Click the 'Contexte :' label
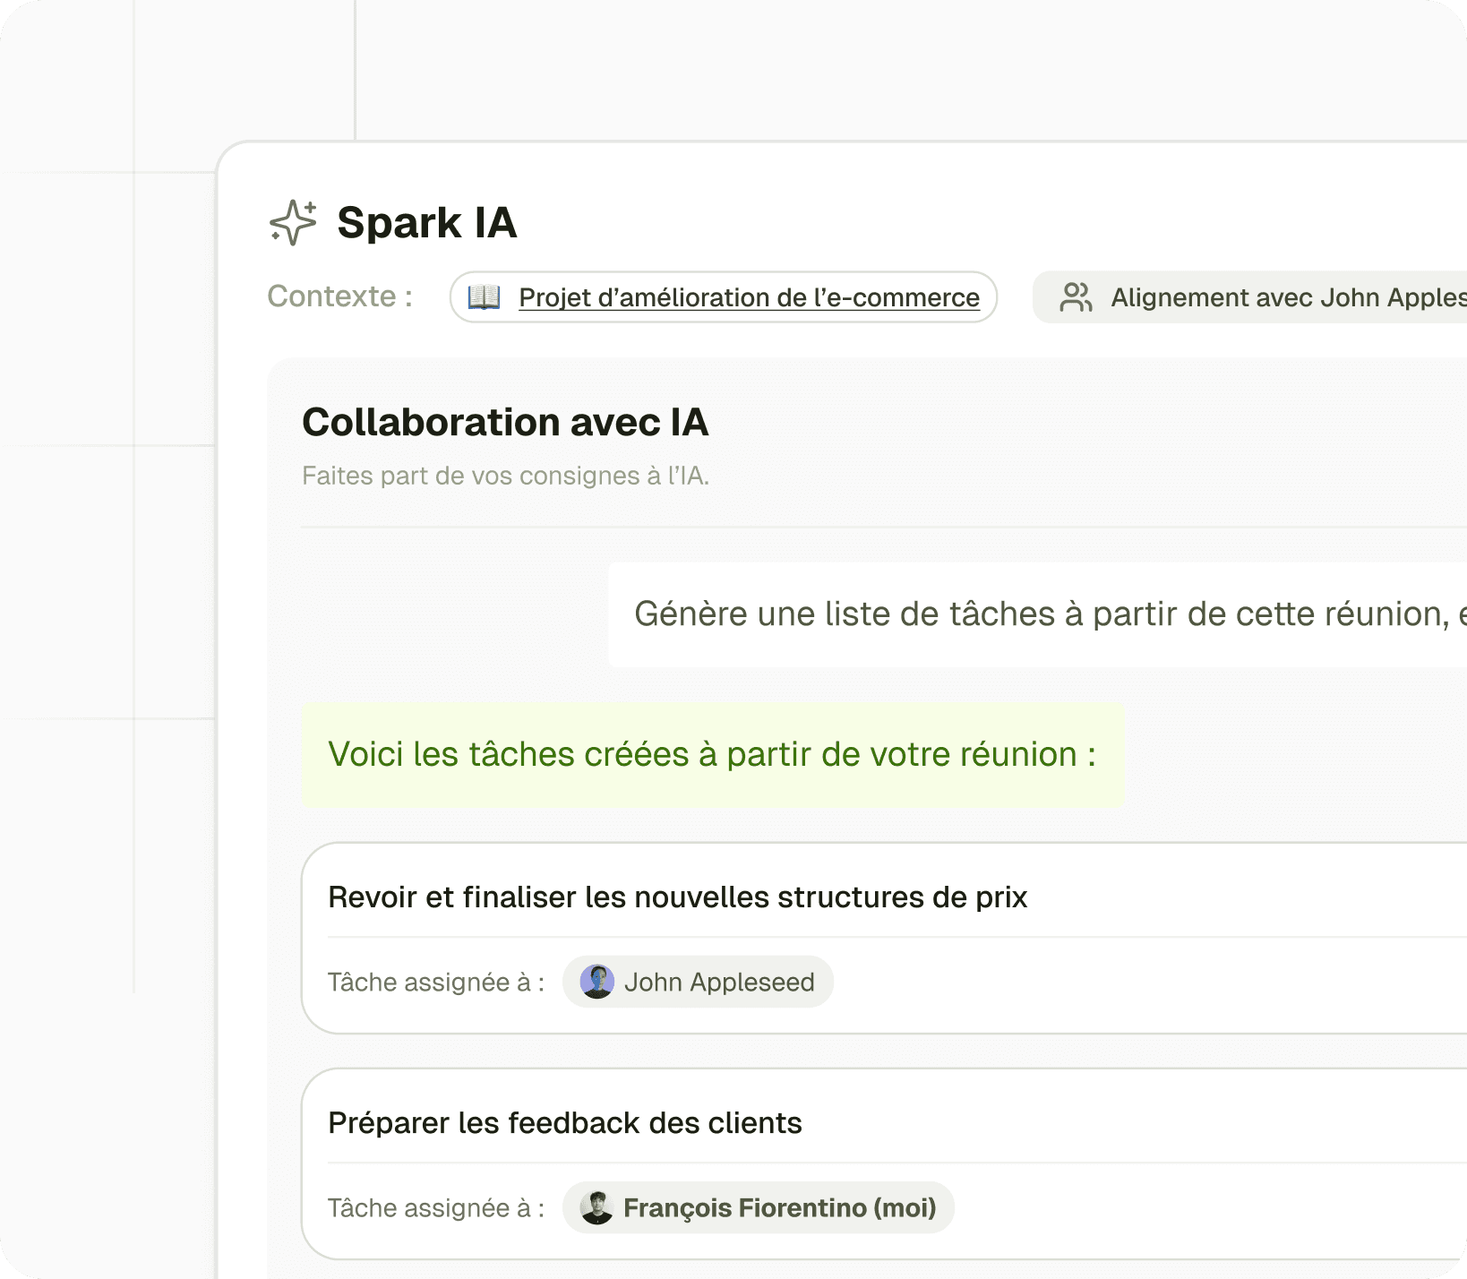This screenshot has height=1279, width=1467. tap(339, 296)
